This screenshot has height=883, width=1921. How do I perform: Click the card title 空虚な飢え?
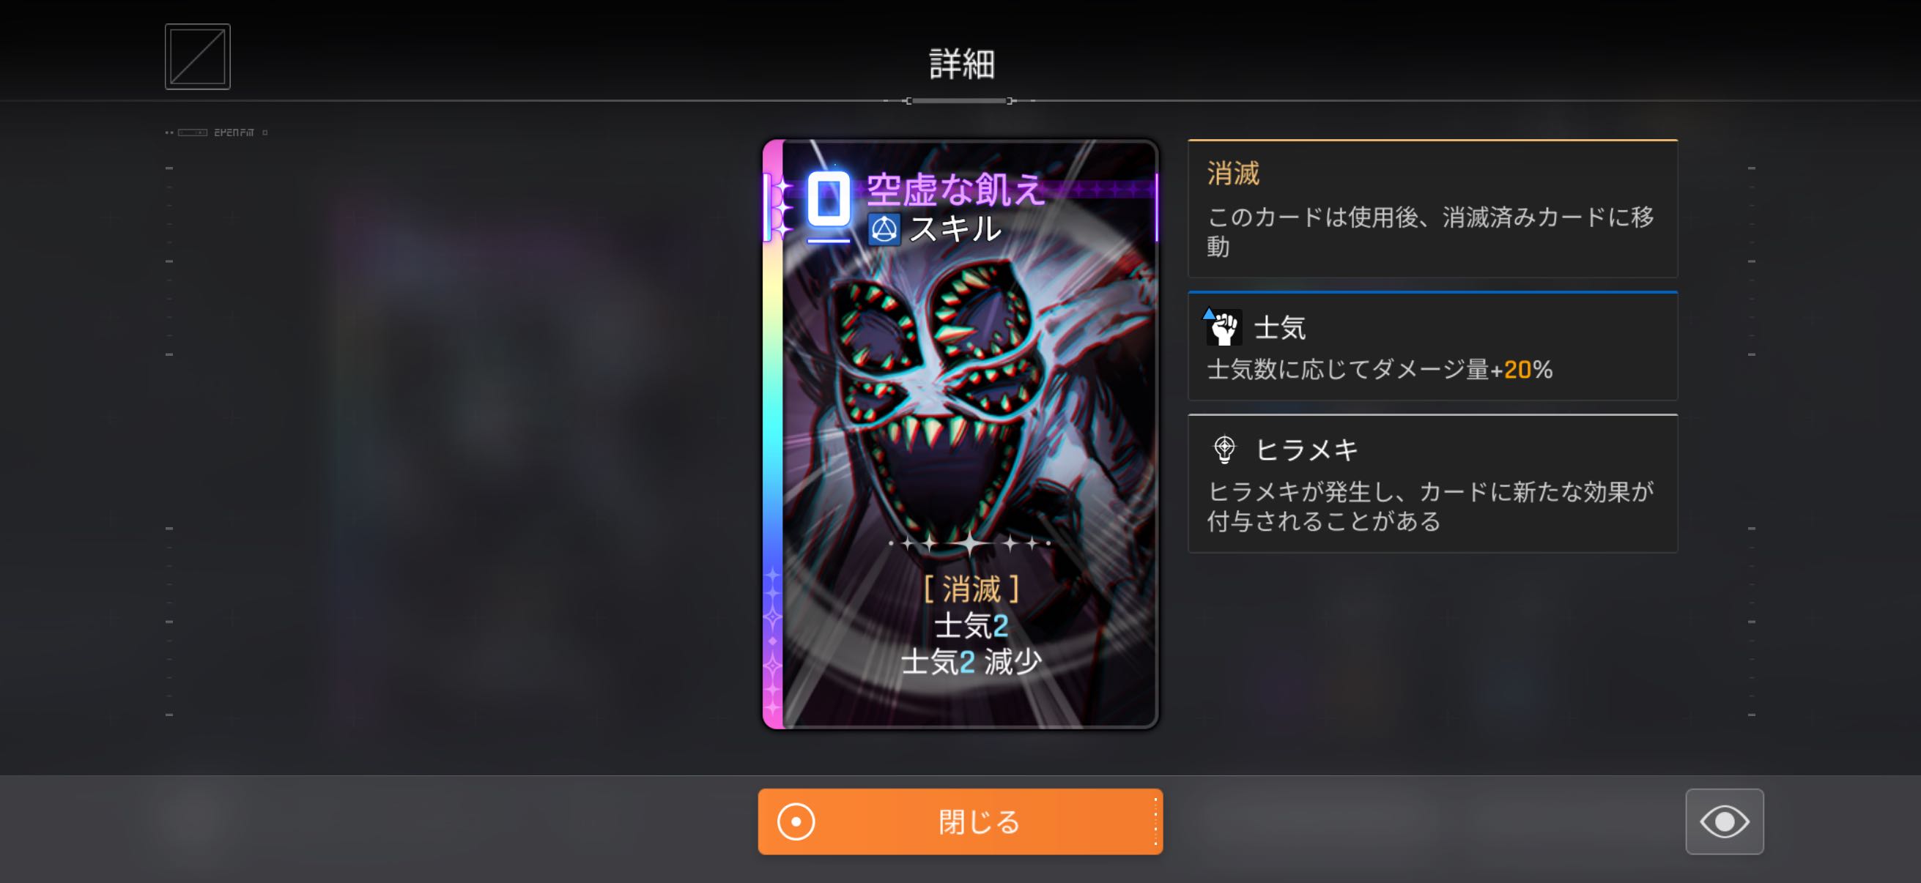955,188
